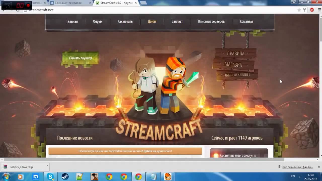Click the Состояние моего аккаунта panel
This screenshot has width=322, height=181.
[x=239, y=153]
